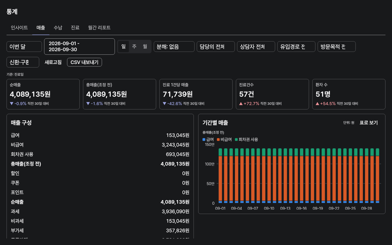Open the 상담자 전체 filter dropdown

point(256,47)
